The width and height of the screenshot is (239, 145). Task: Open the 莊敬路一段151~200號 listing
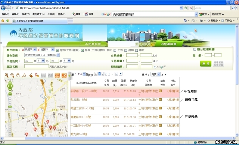pos(84,91)
